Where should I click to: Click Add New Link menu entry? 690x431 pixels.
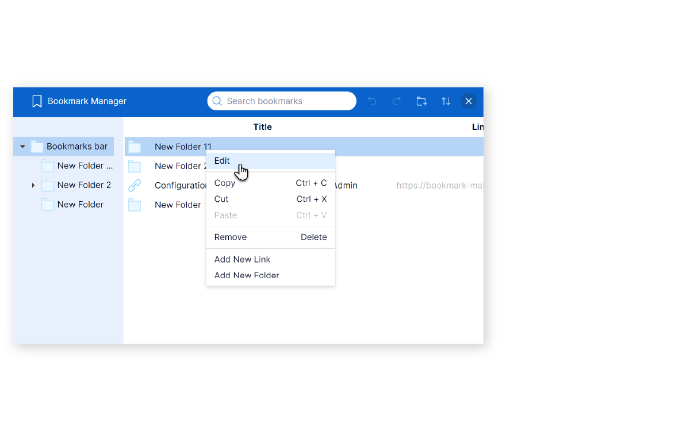242,260
